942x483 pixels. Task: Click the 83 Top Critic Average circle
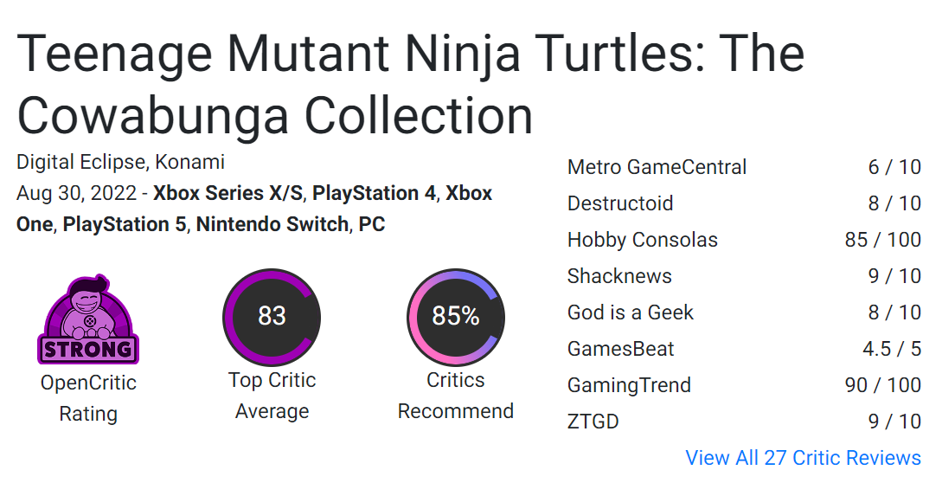pos(272,317)
